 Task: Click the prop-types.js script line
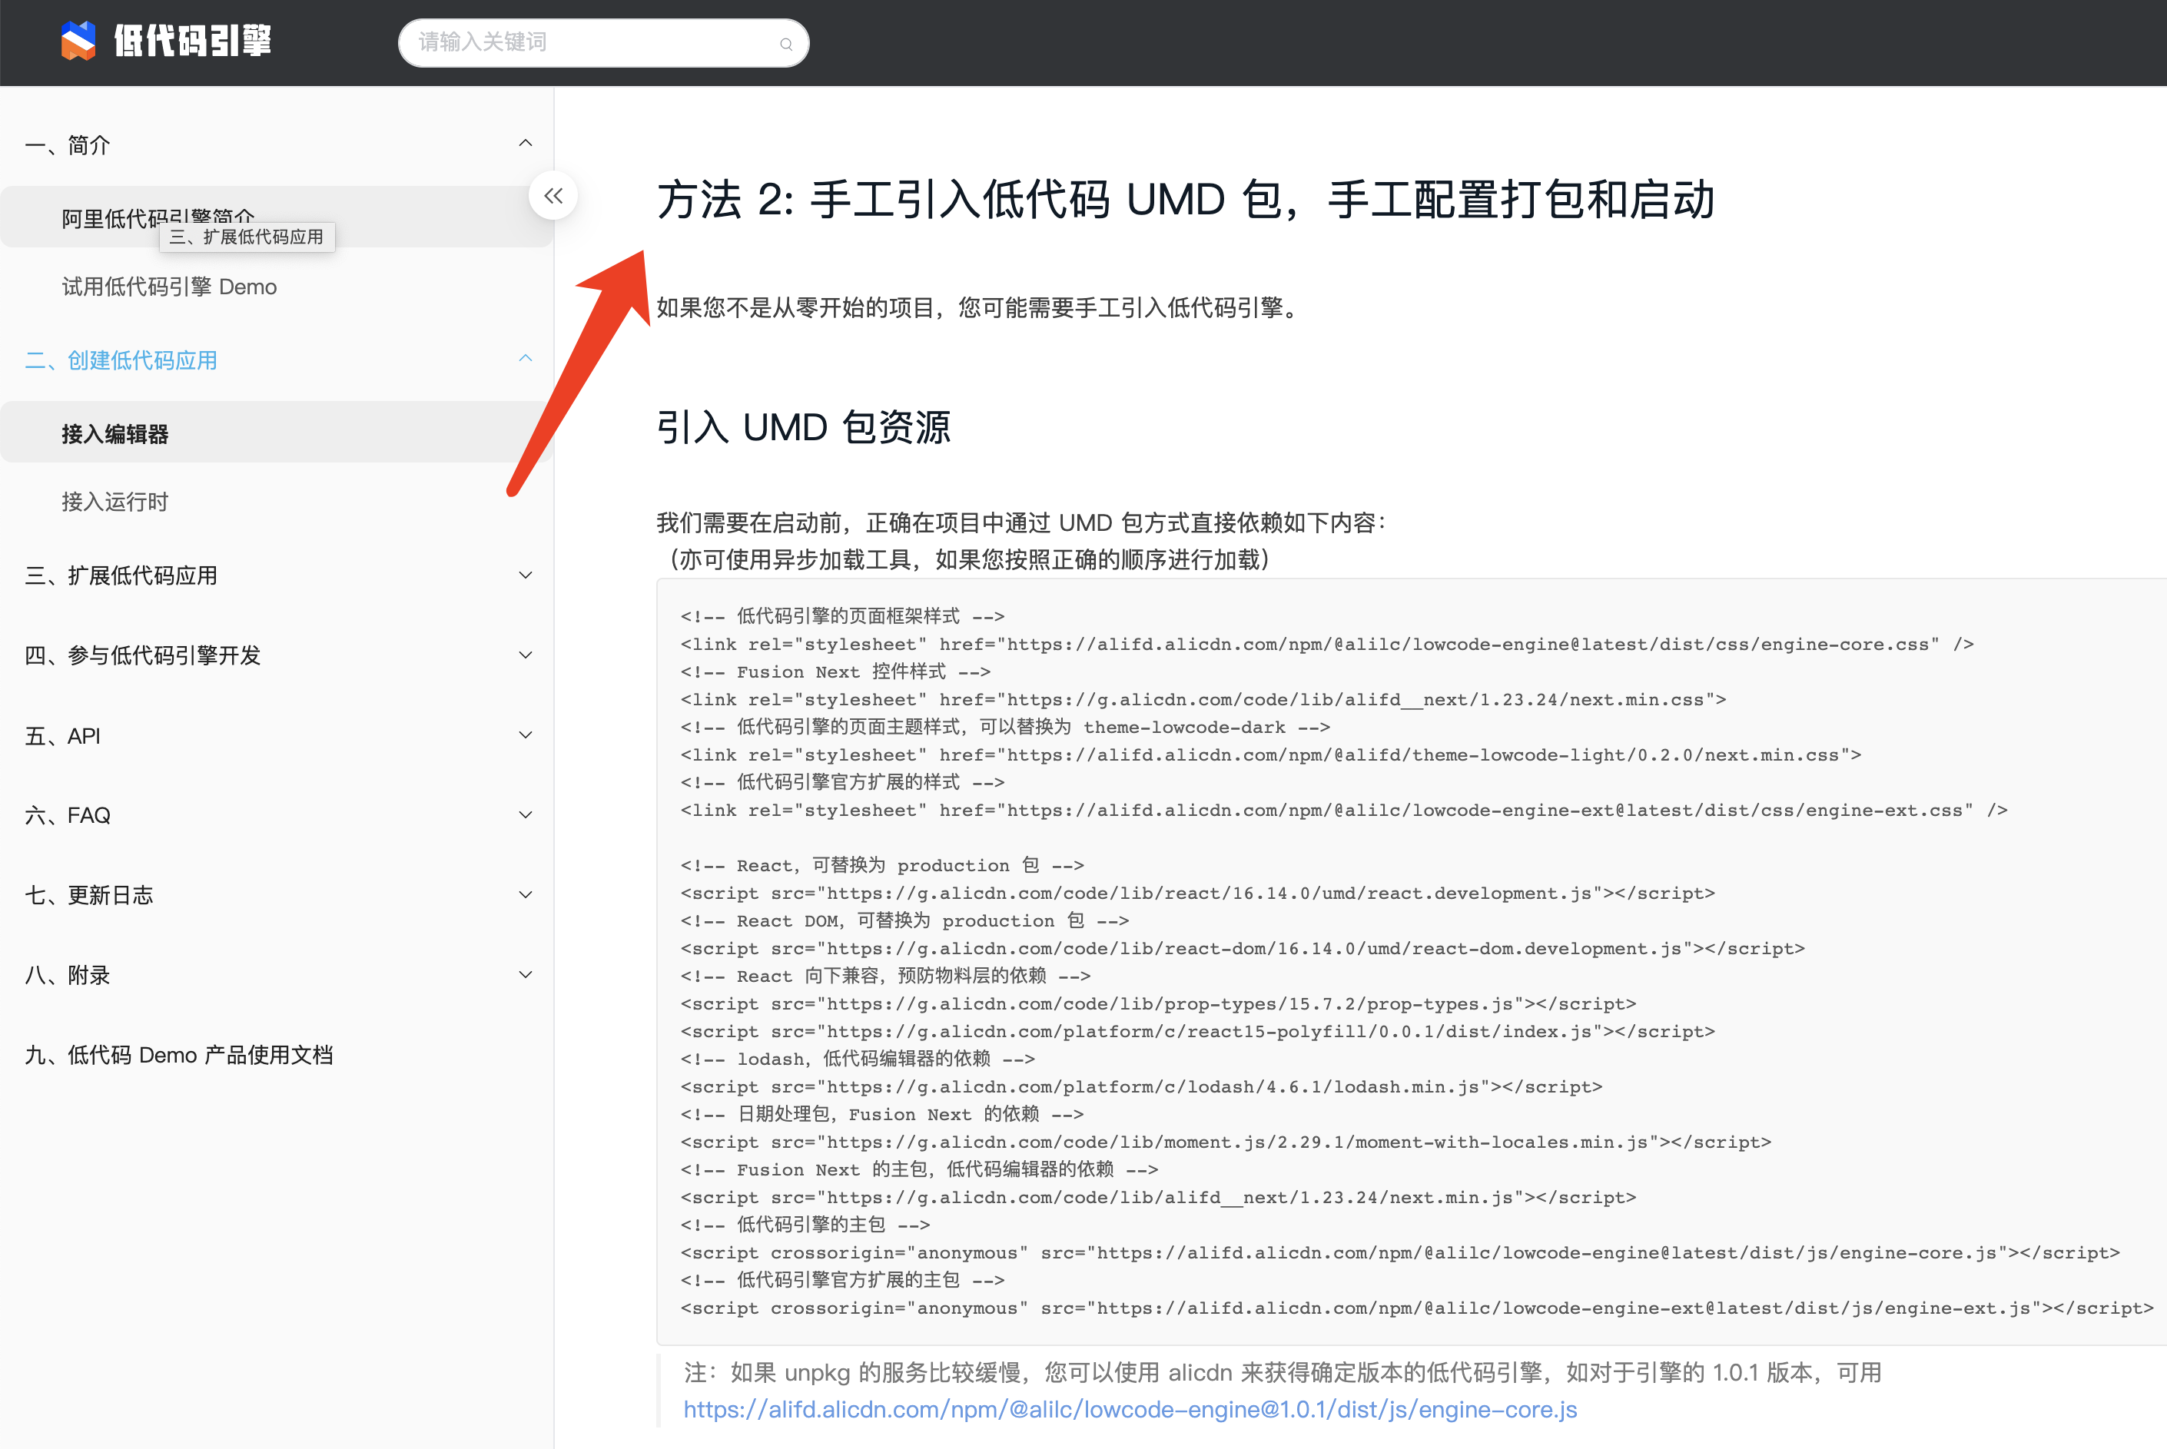(x=1158, y=1003)
